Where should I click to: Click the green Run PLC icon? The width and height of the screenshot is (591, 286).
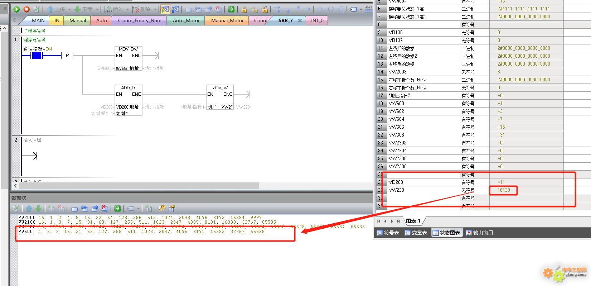click(x=16, y=9)
